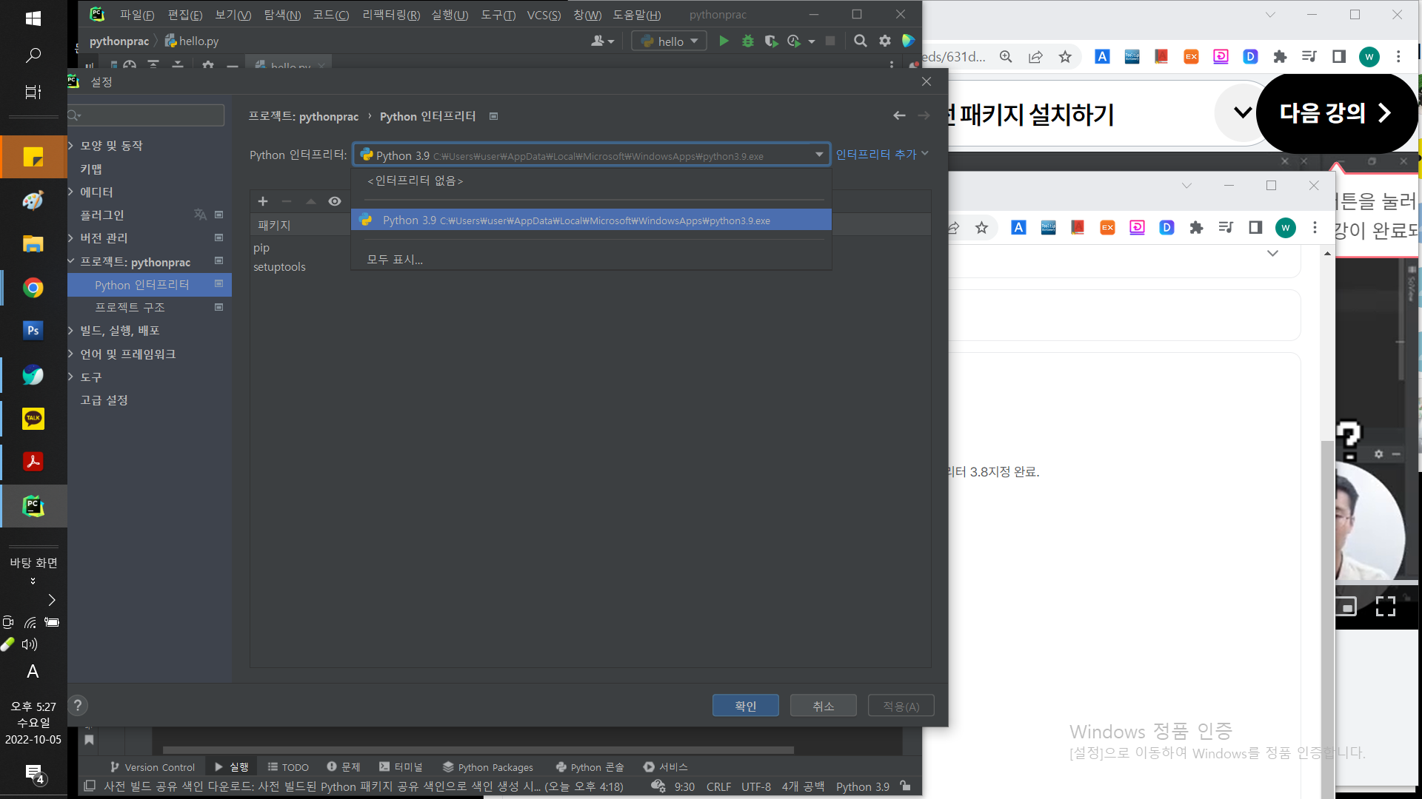This screenshot has height=799, width=1422.
Task: Open extensions puzzle icon in upper Chrome window
Action: point(1280,57)
